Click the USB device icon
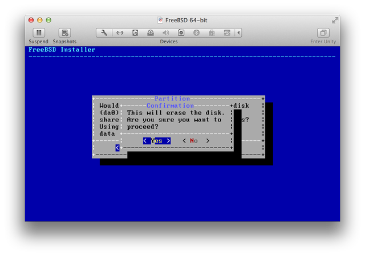 pos(212,33)
